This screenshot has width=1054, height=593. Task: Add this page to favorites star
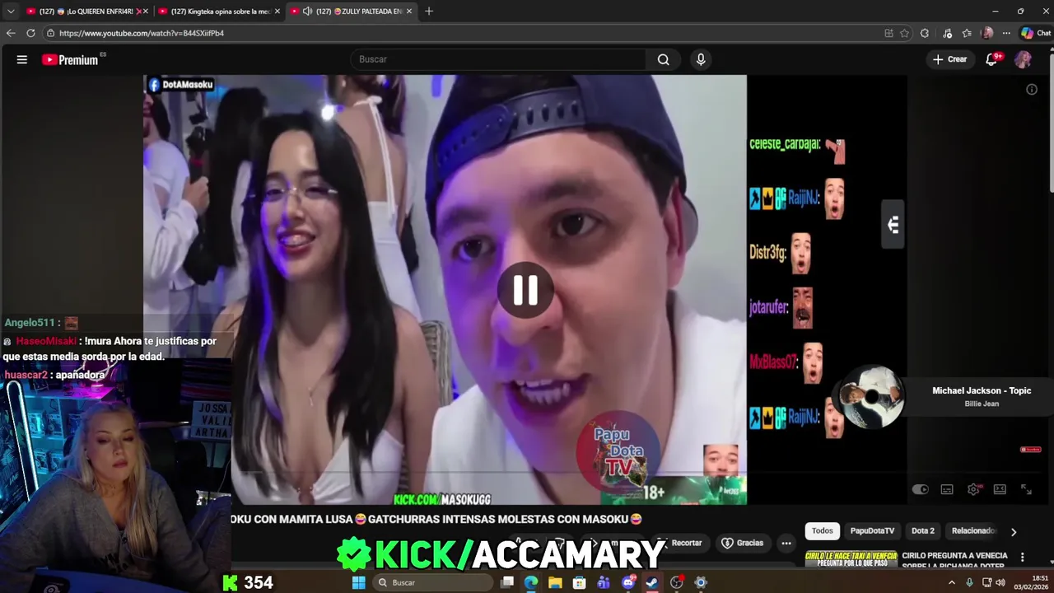point(904,33)
